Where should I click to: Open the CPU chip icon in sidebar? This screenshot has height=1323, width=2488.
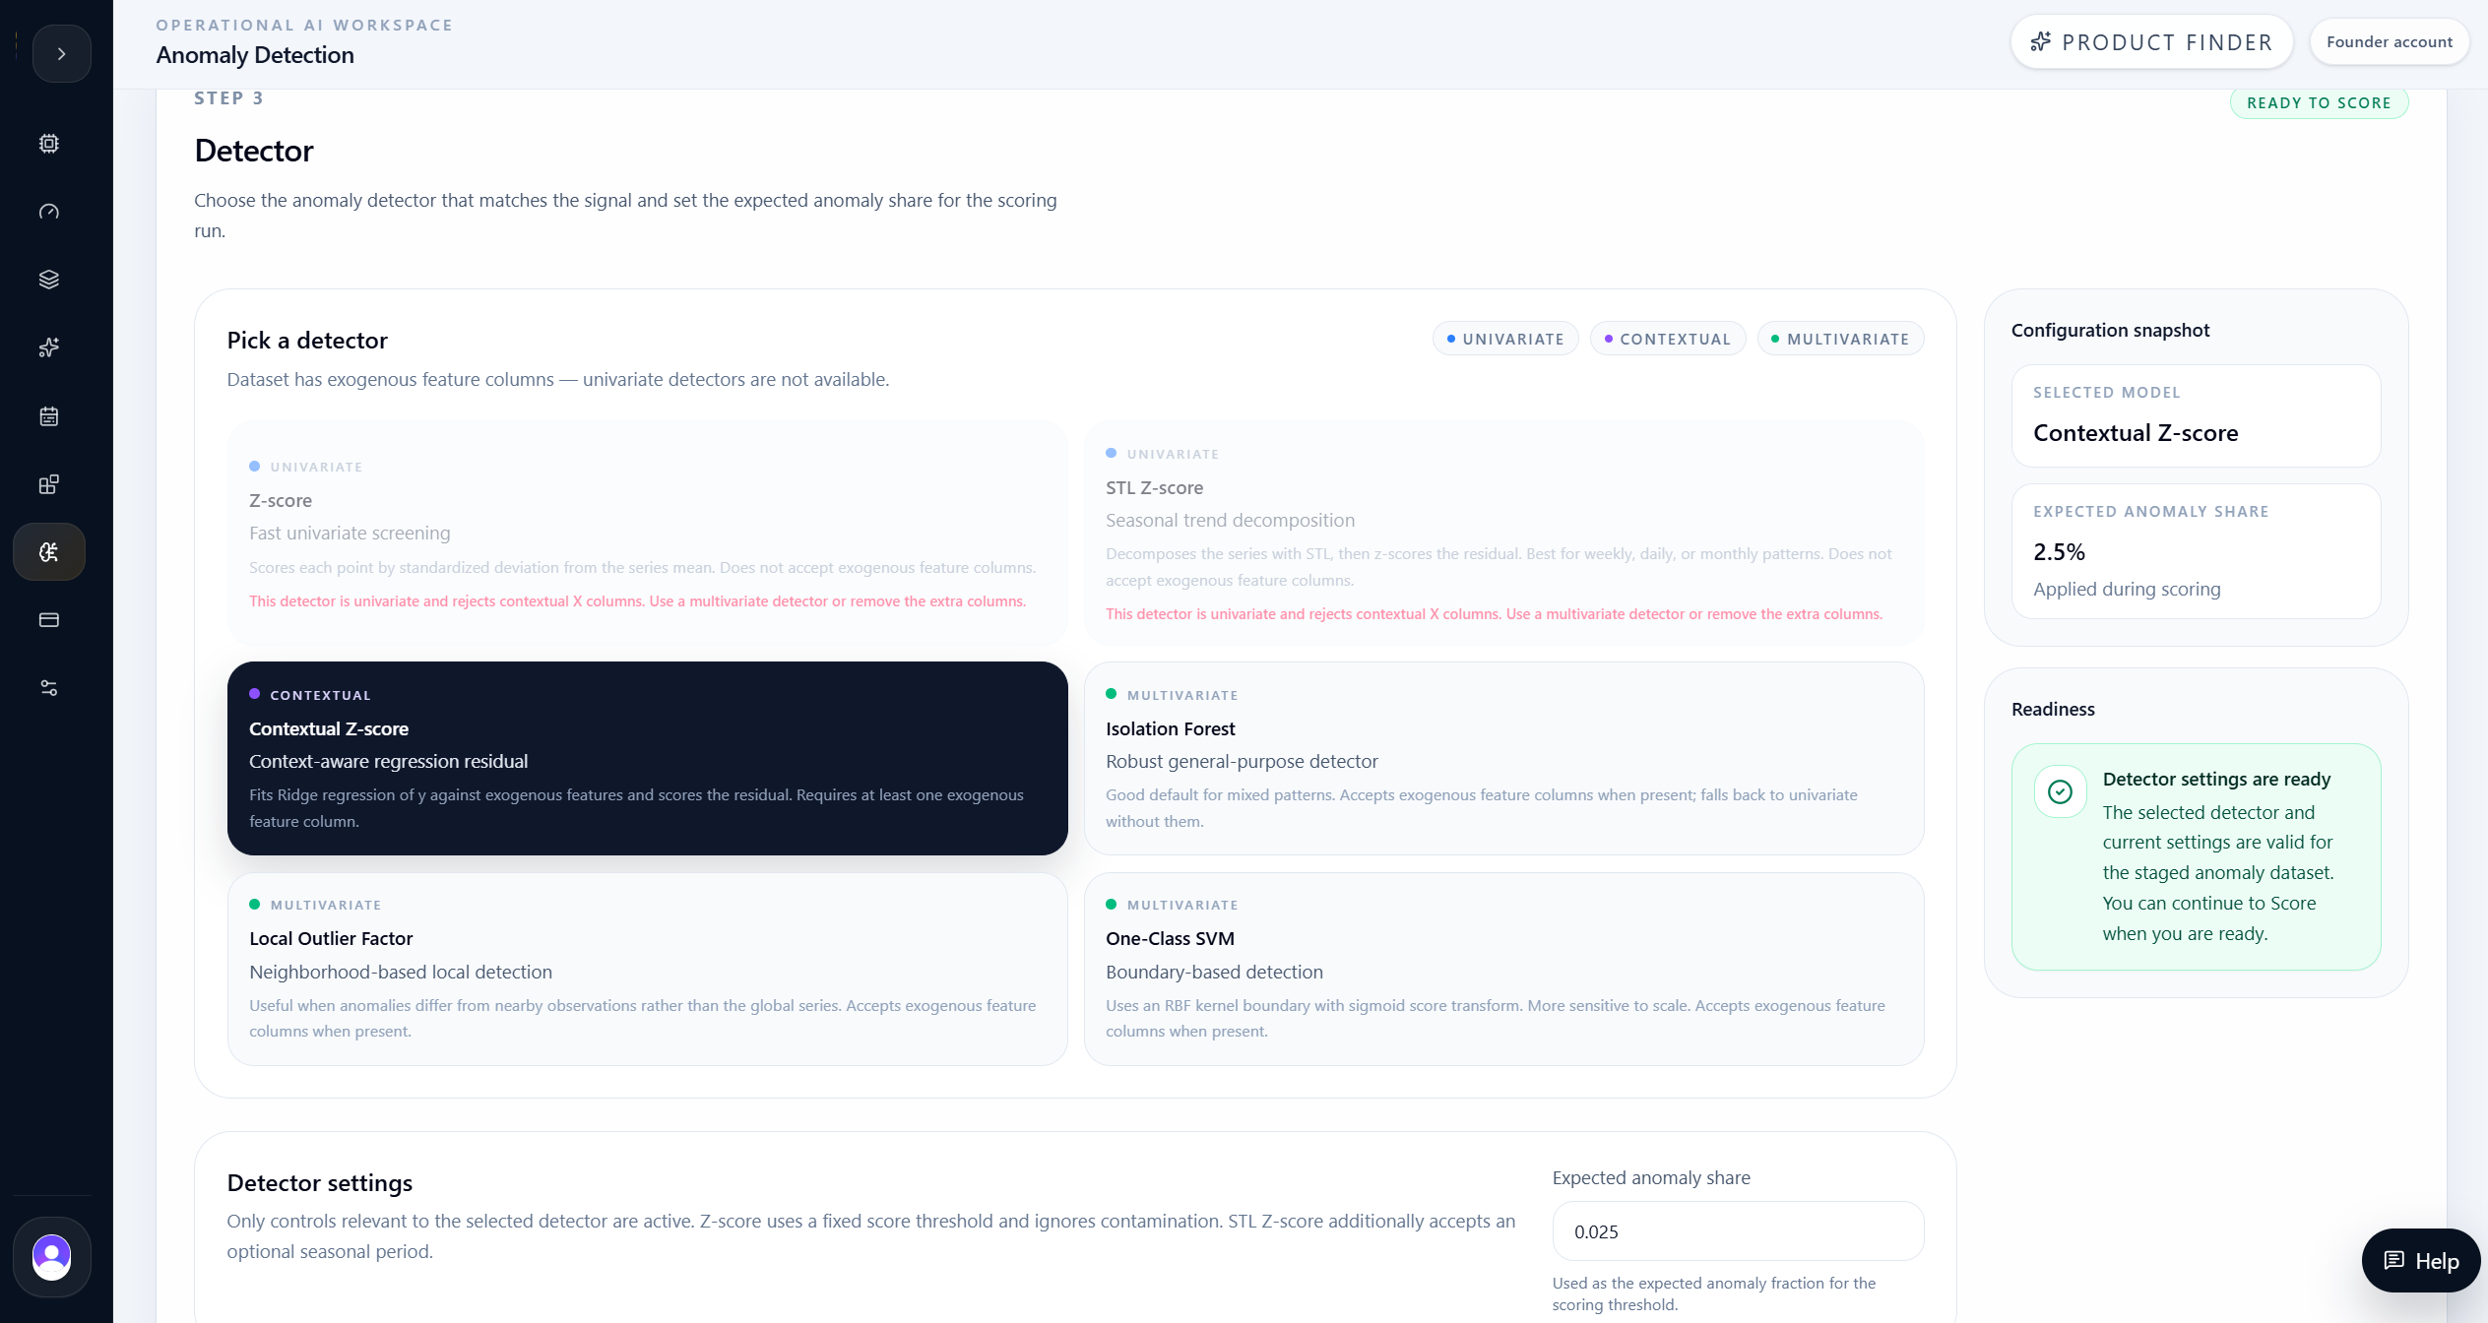point(49,144)
